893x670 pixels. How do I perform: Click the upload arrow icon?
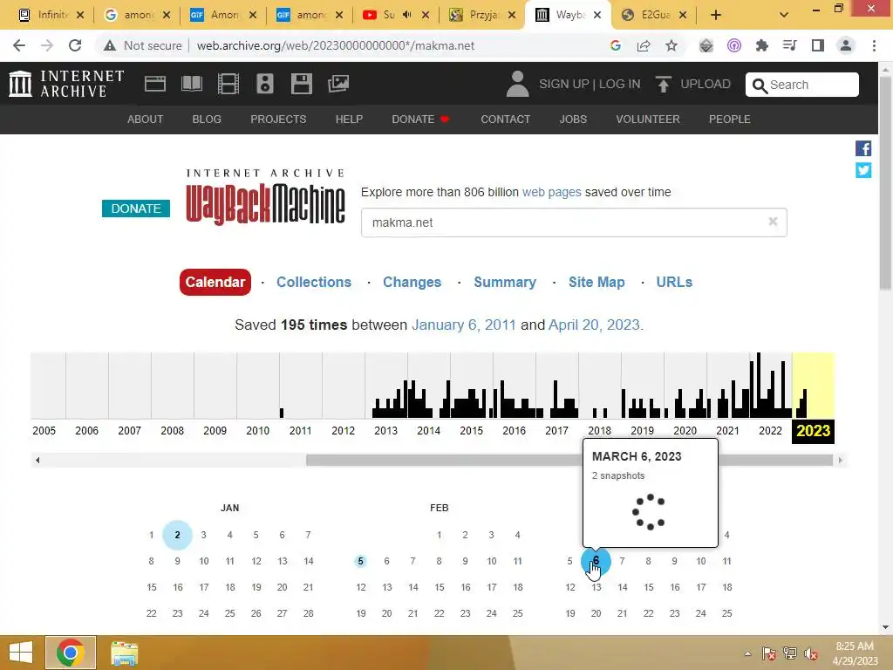[663, 84]
